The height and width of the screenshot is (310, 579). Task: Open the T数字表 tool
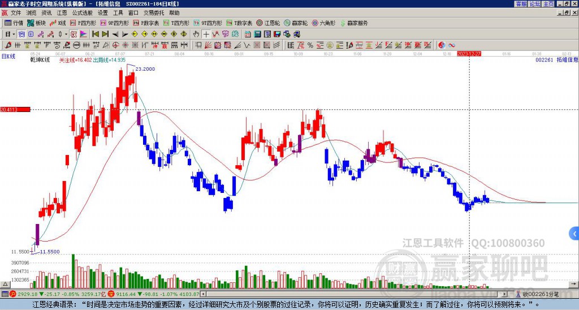pos(239,23)
